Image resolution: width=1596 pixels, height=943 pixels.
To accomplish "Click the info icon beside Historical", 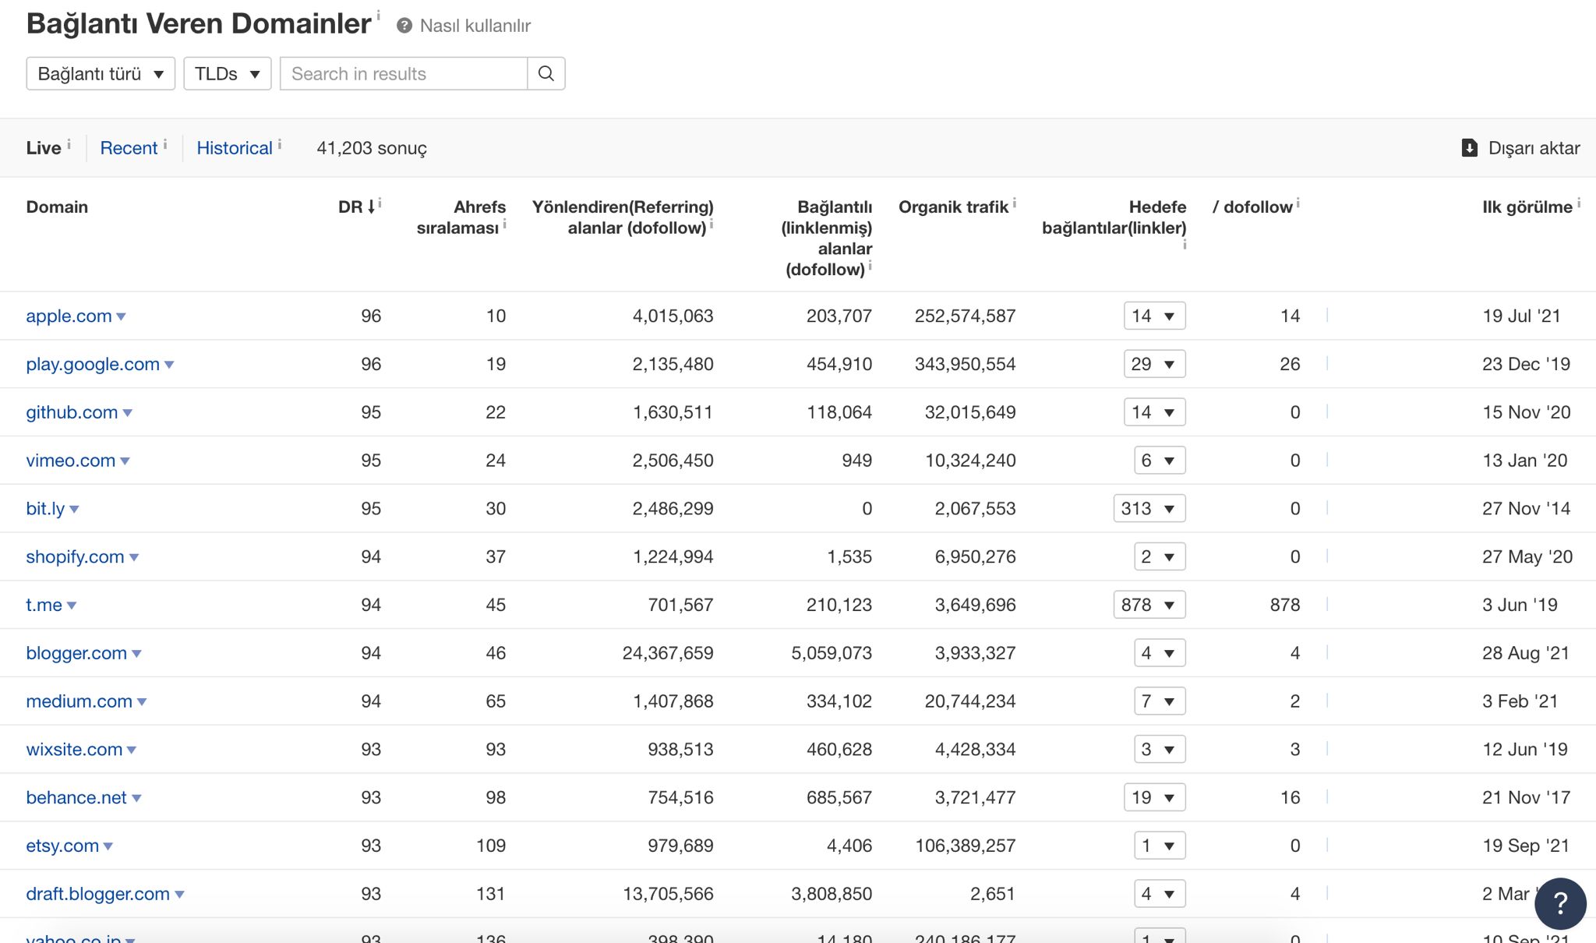I will (x=280, y=144).
